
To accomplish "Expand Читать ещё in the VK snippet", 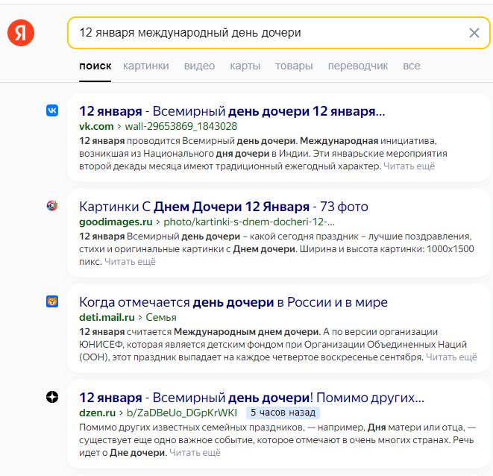I will click(409, 166).
